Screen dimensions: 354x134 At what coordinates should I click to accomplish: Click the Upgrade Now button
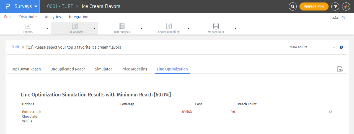(314, 6)
